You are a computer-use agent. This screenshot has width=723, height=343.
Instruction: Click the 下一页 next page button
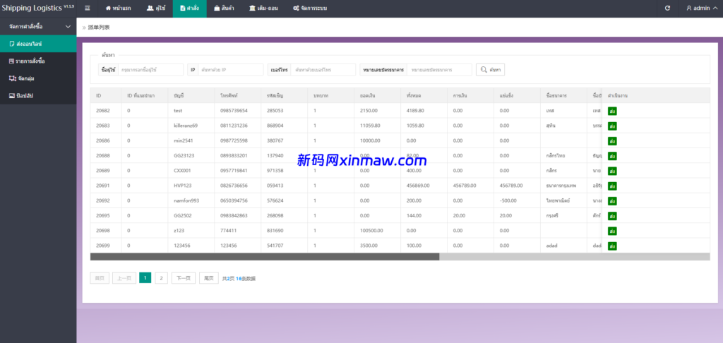184,278
